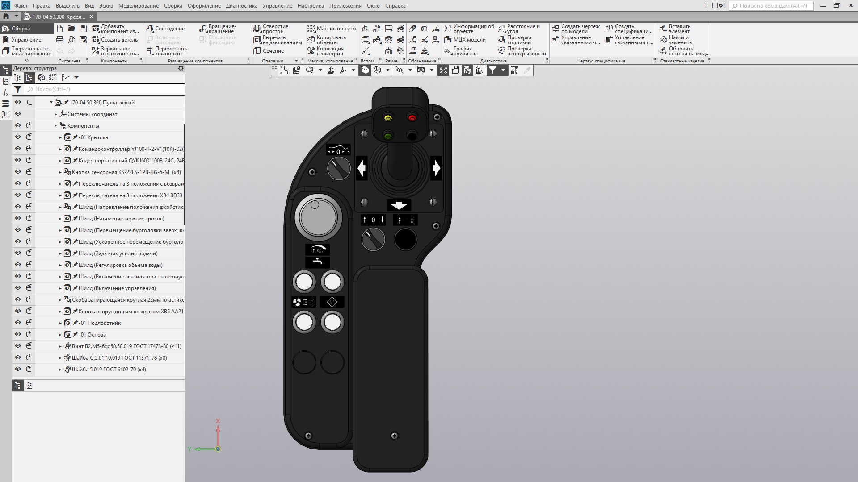Click the variables fx sidebar icon

(x=6, y=92)
